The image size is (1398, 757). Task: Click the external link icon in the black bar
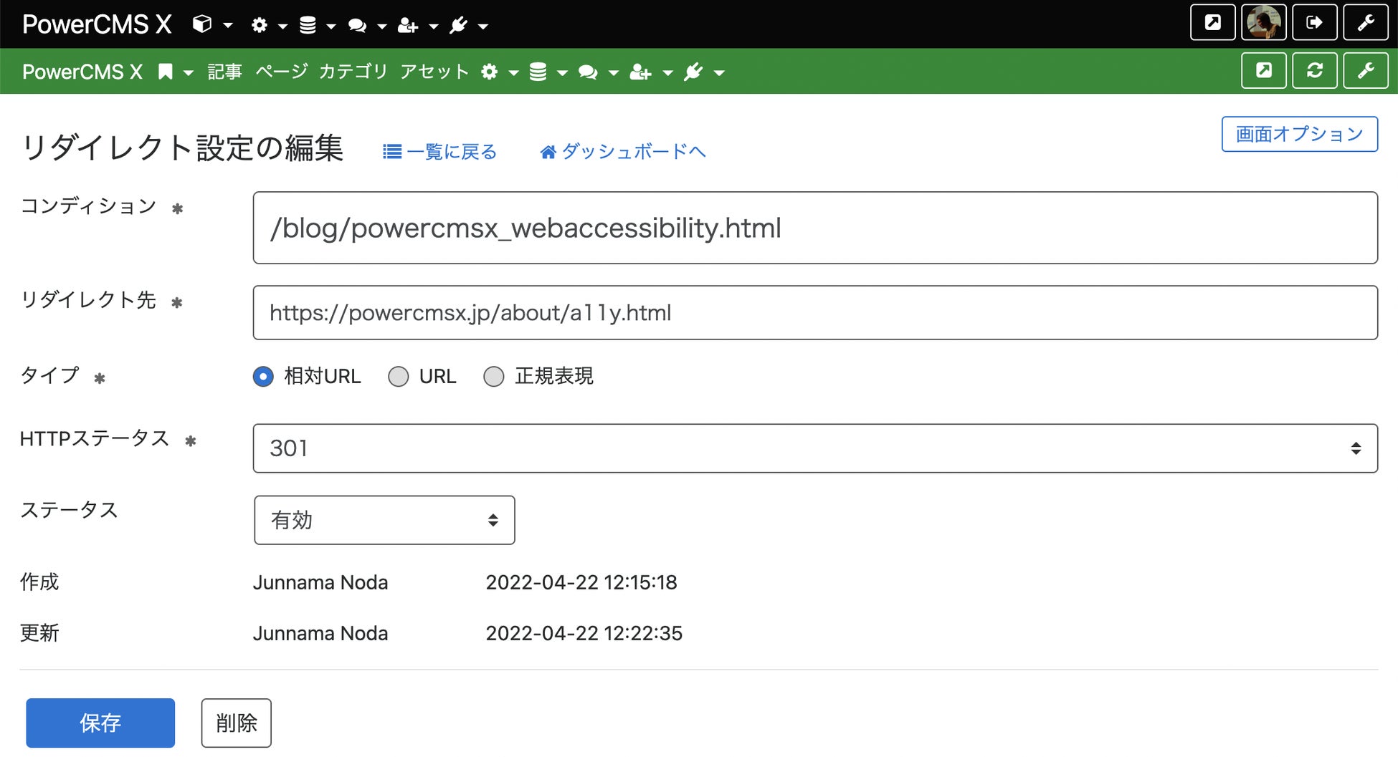[x=1212, y=23]
